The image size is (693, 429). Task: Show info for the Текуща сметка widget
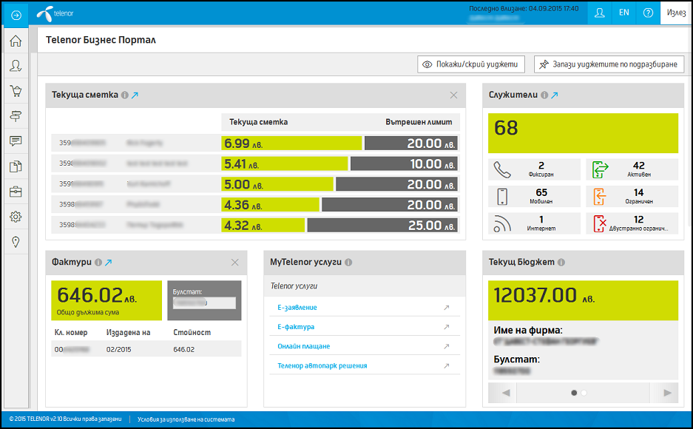coord(125,95)
